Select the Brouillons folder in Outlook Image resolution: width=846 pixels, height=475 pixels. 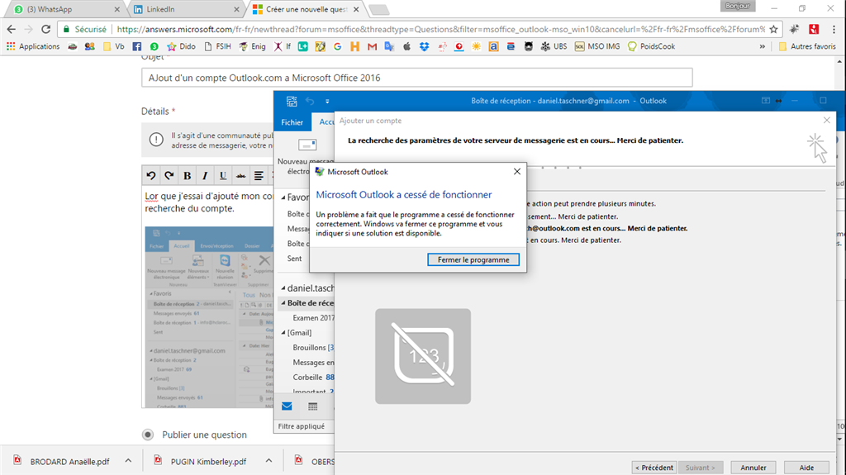313,348
